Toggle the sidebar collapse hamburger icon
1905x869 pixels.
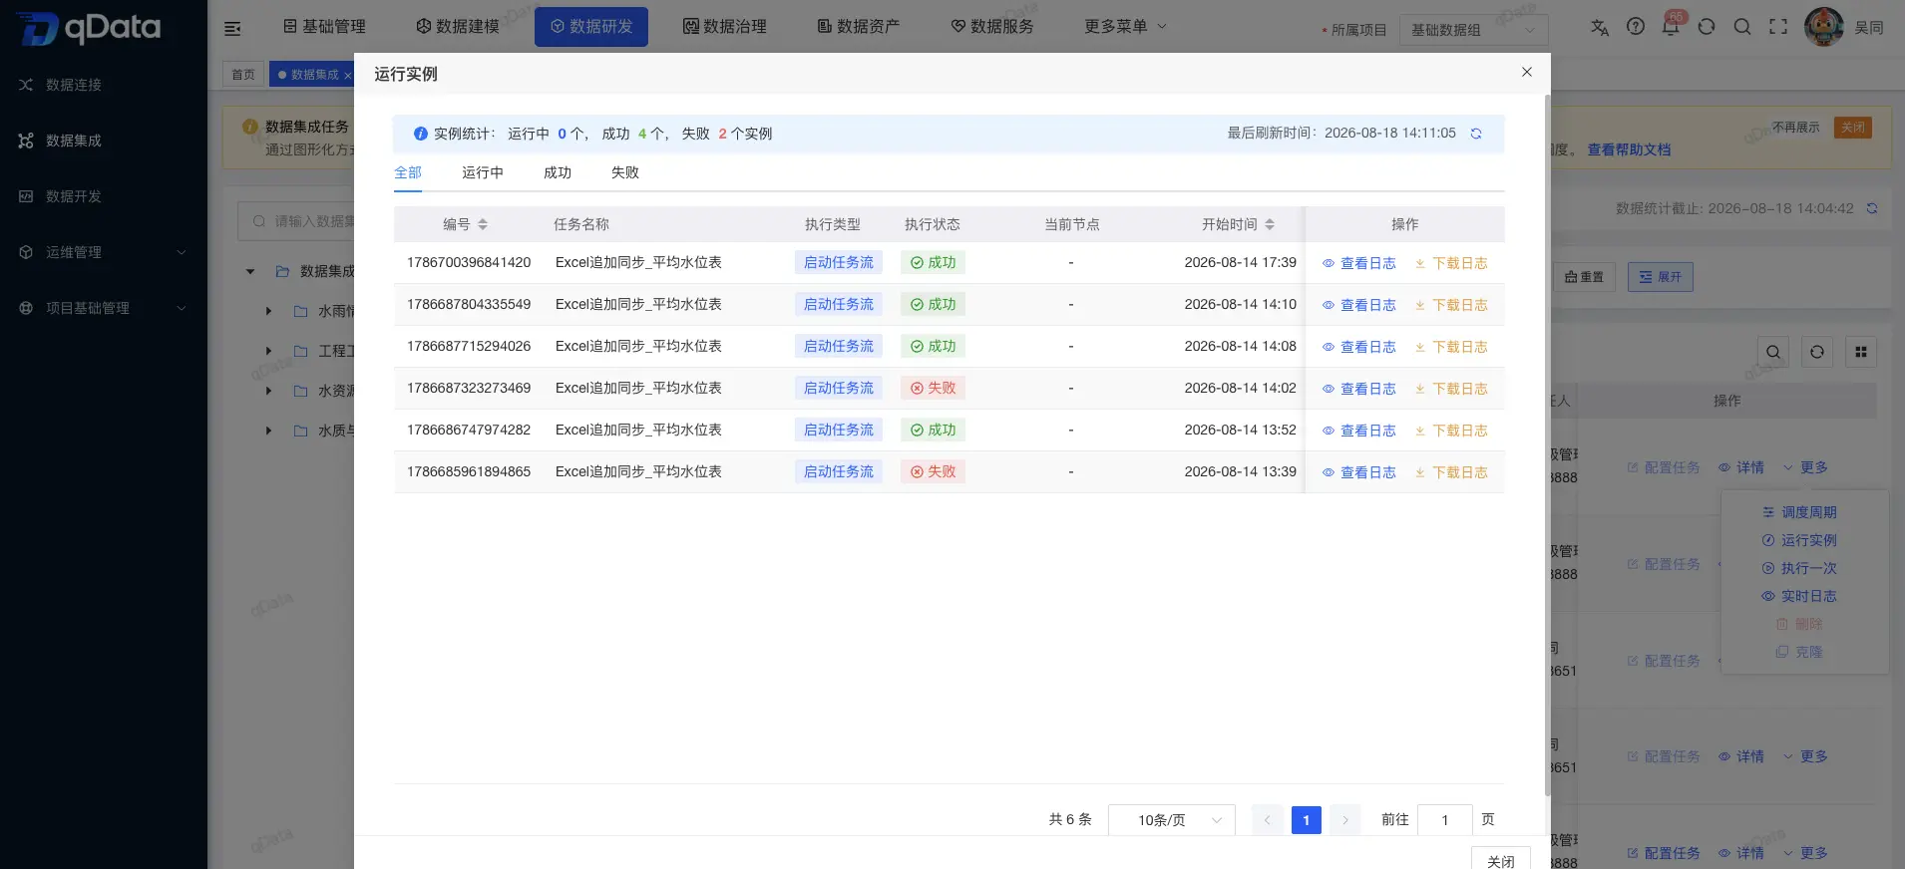point(232,28)
